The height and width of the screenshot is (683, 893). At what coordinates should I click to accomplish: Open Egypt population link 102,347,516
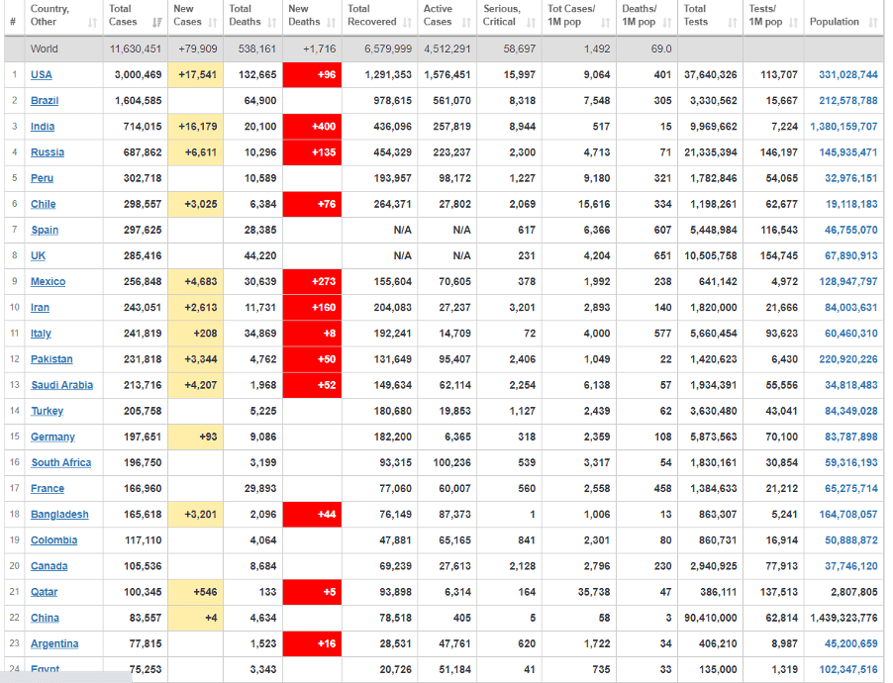pos(848,669)
